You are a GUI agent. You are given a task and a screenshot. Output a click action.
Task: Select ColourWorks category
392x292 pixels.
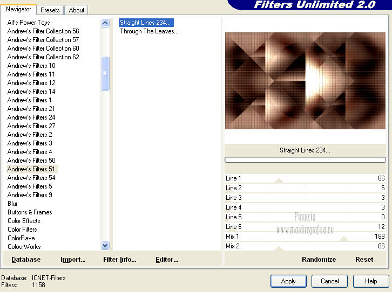pyautogui.click(x=24, y=247)
